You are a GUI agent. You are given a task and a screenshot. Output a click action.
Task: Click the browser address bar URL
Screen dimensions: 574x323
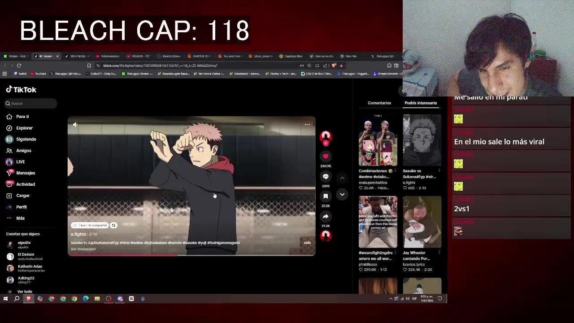(x=160, y=65)
